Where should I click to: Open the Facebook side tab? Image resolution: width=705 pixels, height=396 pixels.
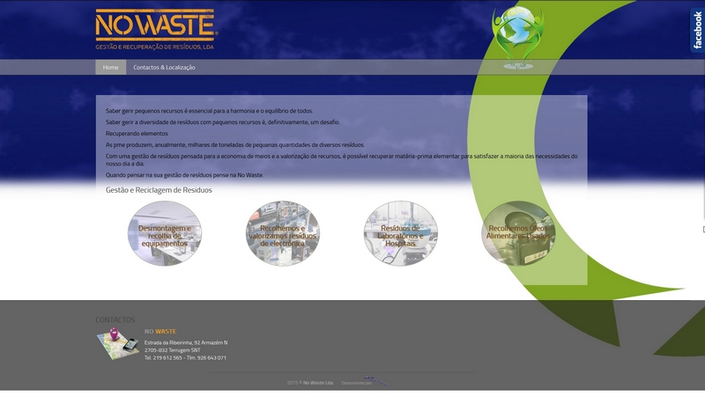pyautogui.click(x=697, y=30)
